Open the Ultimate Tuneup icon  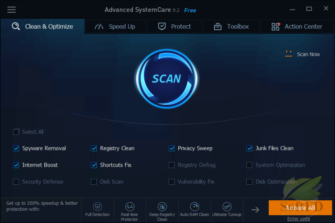point(227,207)
